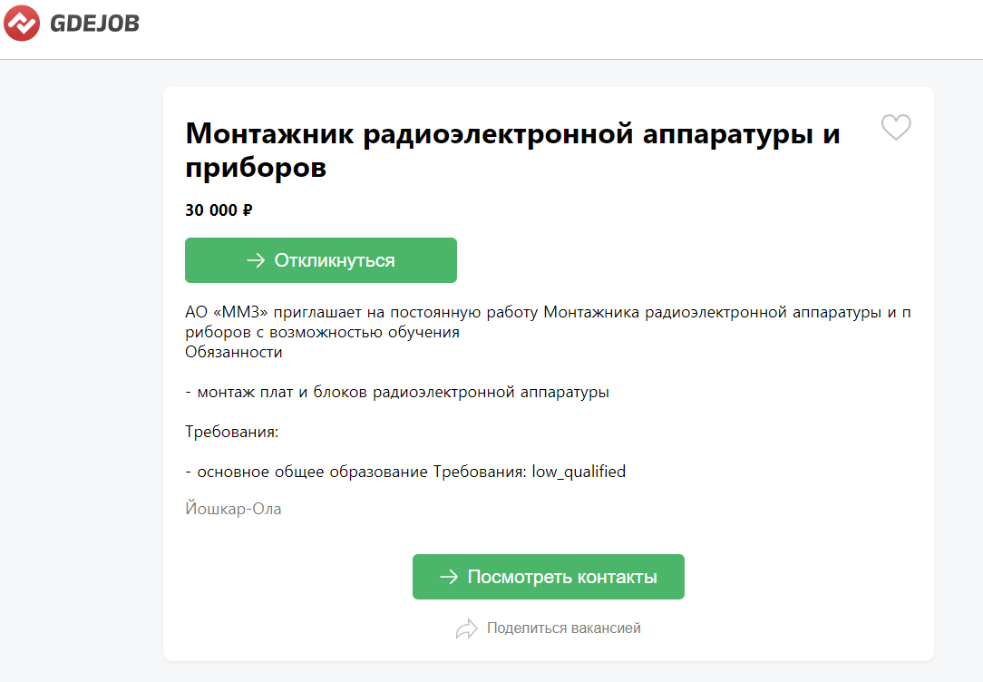The width and height of the screenshot is (983, 682).
Task: Select the Поделиться вакансией link text
Action: point(563,628)
